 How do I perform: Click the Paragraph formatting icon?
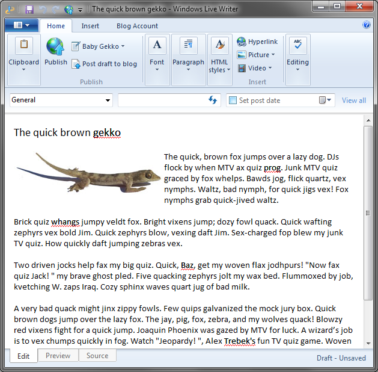tap(188, 45)
